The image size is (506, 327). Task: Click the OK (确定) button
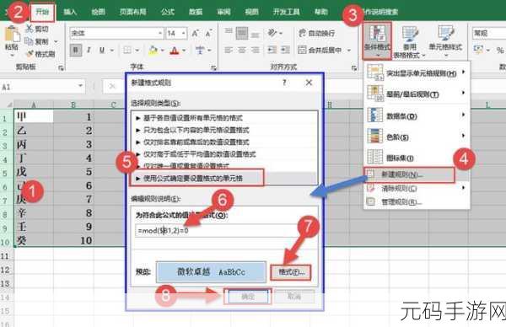248,296
